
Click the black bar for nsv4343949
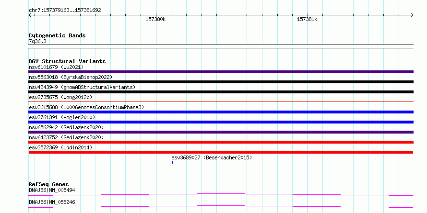(x=221, y=92)
